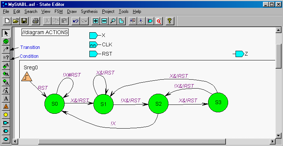Screen dimensions: 283x146
Task: Click the Save floppy disk icon
Action: 24,21
